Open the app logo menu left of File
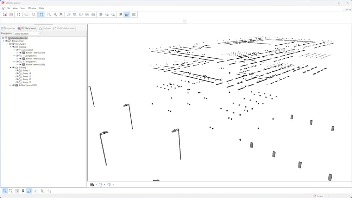The height and width of the screenshot is (198, 352). (x=4, y=8)
